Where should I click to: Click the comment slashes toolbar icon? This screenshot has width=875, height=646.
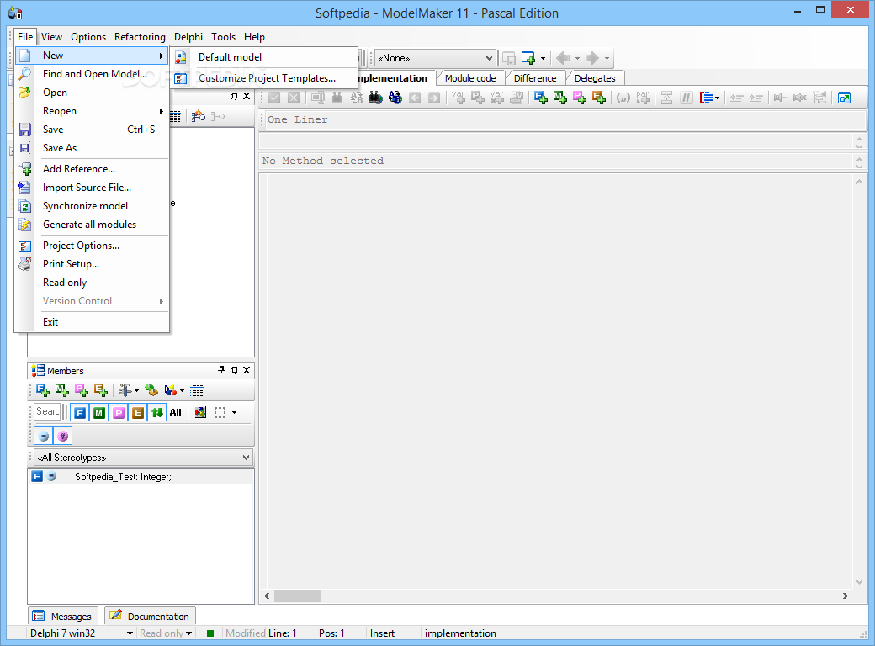687,98
